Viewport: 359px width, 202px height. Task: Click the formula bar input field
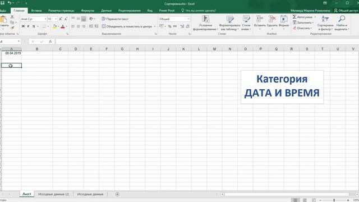pyautogui.click(x=207, y=42)
